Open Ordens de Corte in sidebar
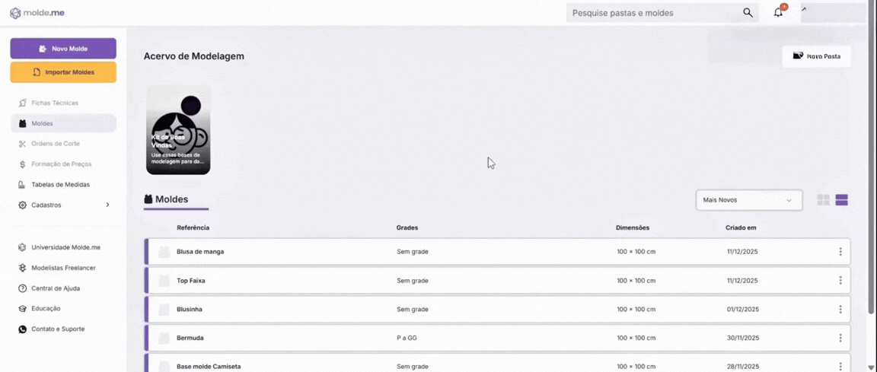877x372 pixels. [x=55, y=144]
